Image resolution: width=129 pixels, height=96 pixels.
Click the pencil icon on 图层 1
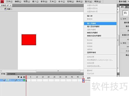pyautogui.click(x=15, y=80)
